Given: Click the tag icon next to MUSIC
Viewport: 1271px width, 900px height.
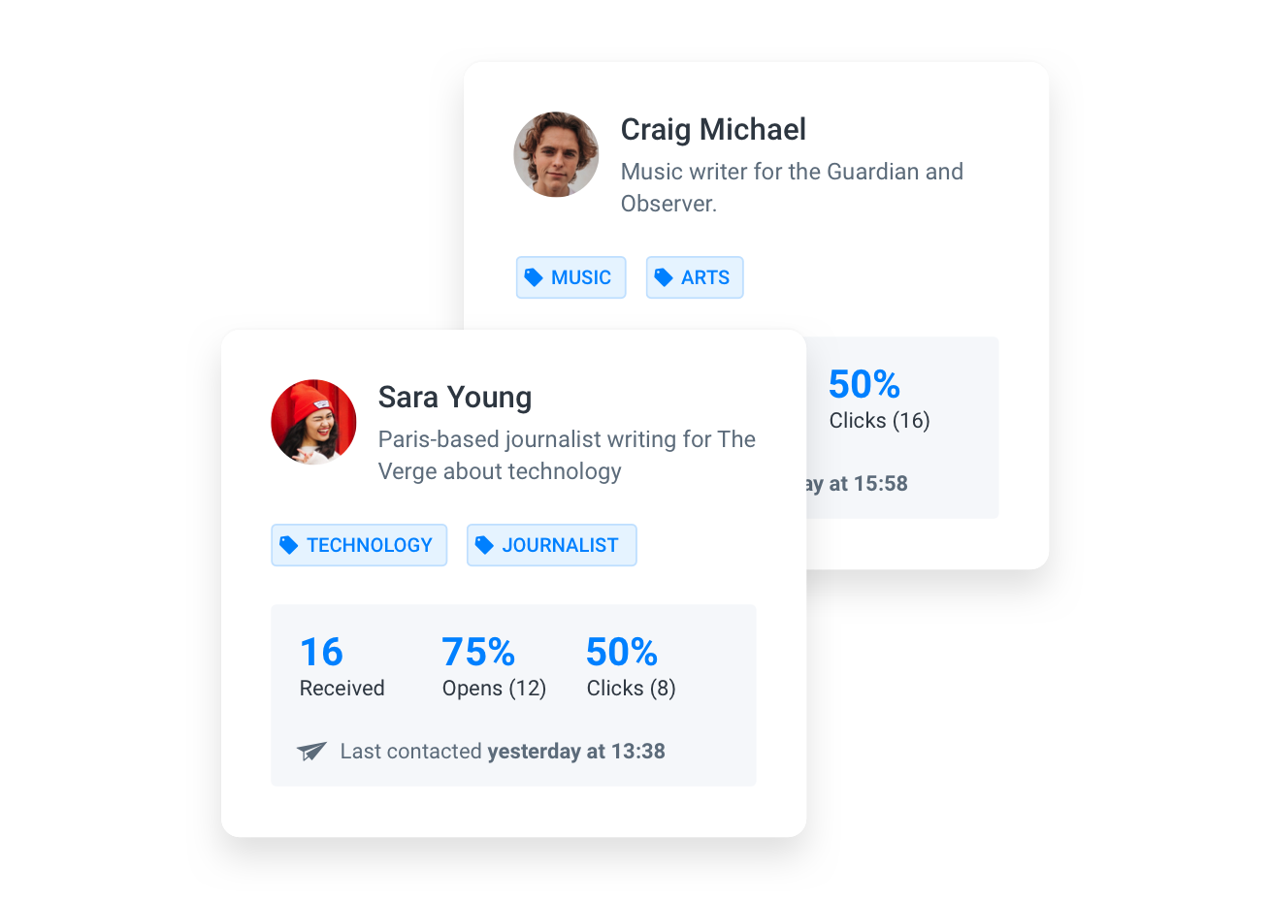Looking at the screenshot, I should tap(534, 277).
